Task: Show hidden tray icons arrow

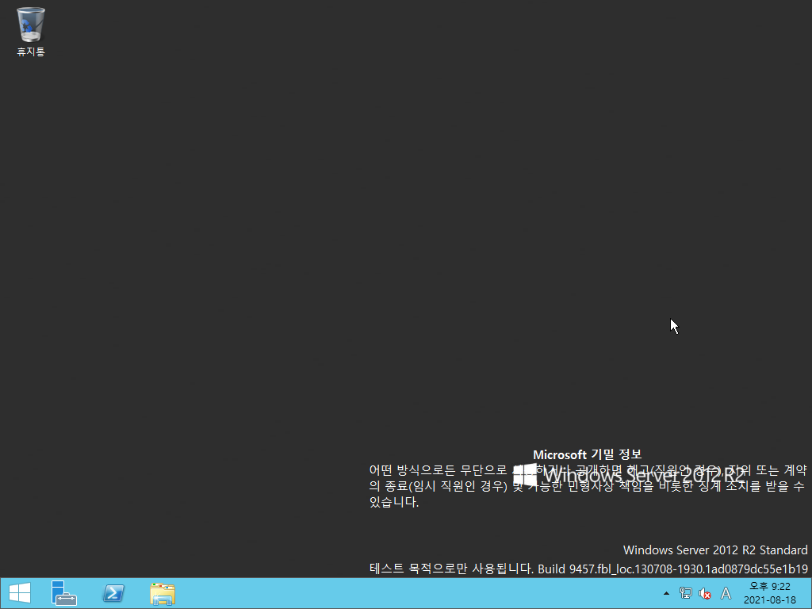Action: click(666, 593)
